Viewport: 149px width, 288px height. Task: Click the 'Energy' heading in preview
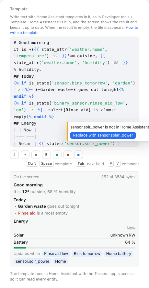click(x=21, y=221)
